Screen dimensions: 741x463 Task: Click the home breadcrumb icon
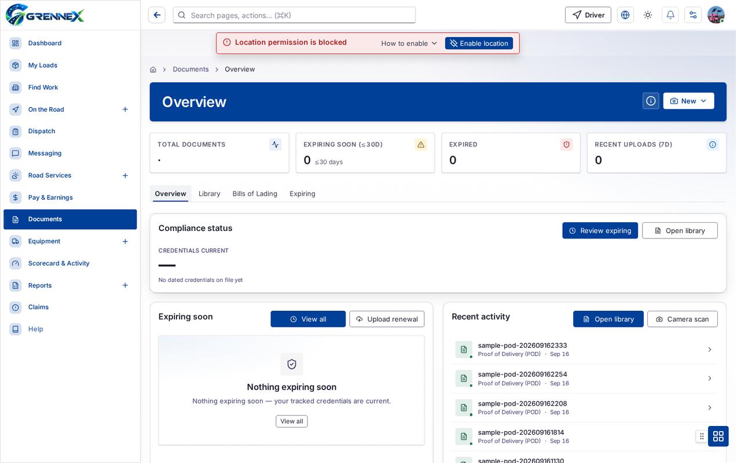pos(153,69)
